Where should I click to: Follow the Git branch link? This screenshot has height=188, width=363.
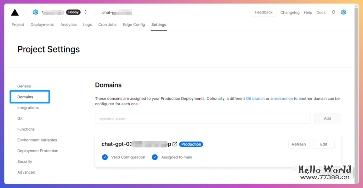[255, 98]
